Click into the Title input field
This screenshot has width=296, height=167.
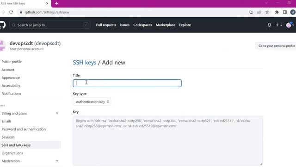[x=127, y=83]
